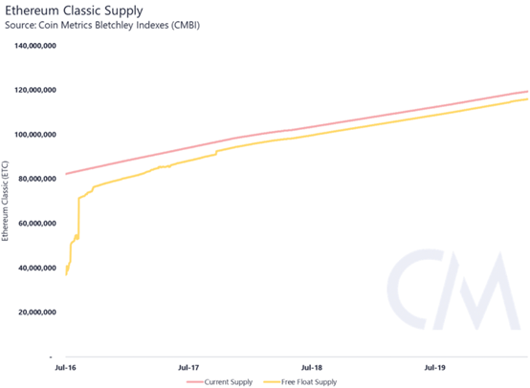Image resolution: width=530 pixels, height=388 pixels.
Task: Click the Ethereum Classic (ETC) axis title
Action: [x=5, y=202]
